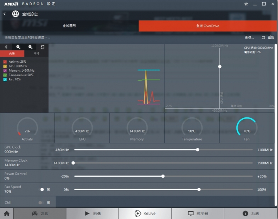Screen dimensions: 278x219
Task: Click the vertical scrollbar on right edge
Action: [x=276, y=125]
